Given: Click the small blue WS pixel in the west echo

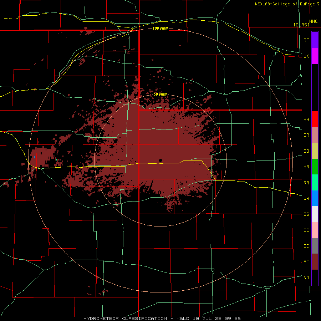Looking at the screenshot, I should pos(34,157).
